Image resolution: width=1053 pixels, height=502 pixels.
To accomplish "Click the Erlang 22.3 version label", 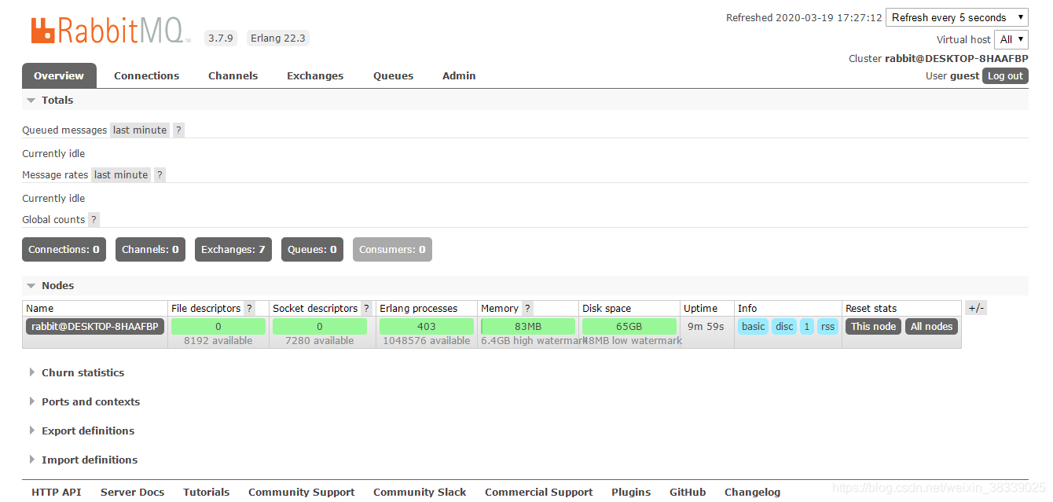I will [x=278, y=38].
